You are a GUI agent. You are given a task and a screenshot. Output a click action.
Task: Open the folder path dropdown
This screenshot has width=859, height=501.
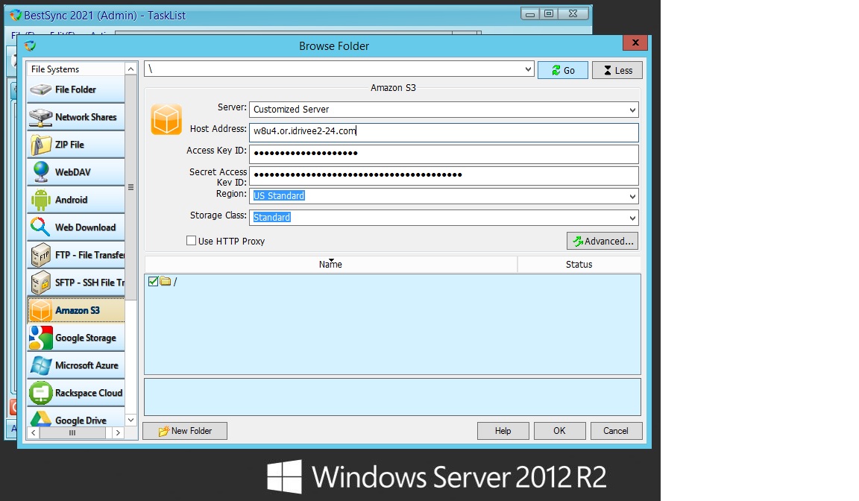(528, 69)
